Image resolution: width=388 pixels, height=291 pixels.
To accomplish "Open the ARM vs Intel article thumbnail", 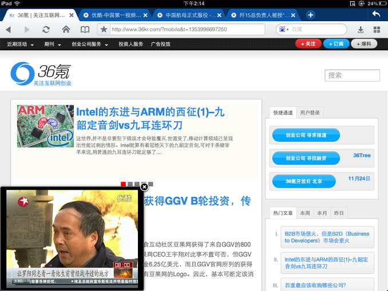I will 45,126.
